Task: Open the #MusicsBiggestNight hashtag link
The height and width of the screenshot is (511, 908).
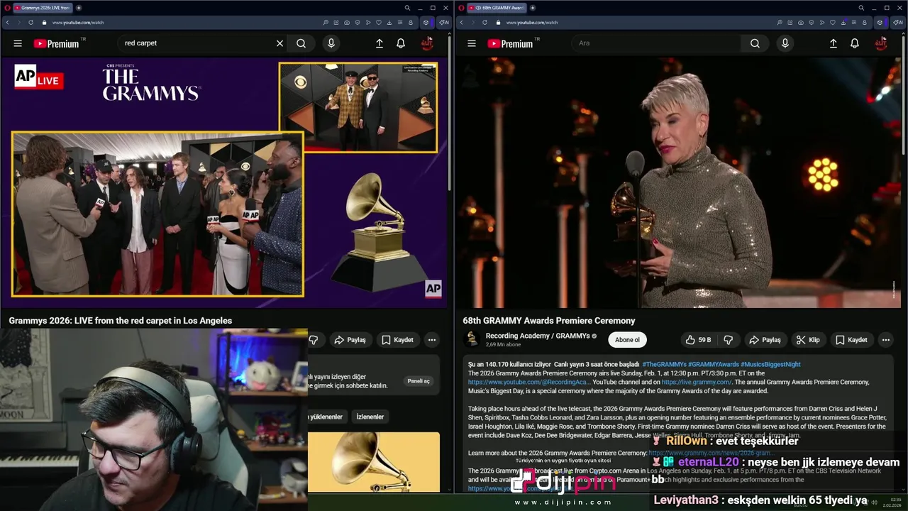Action: tap(770, 364)
